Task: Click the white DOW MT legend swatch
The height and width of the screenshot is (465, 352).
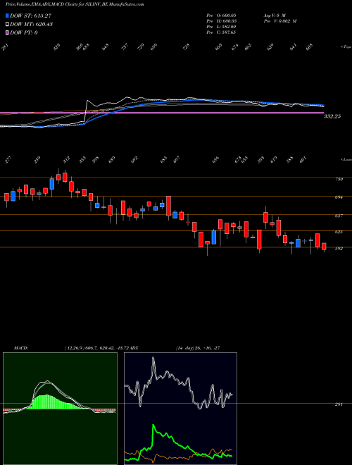Action: (x=8, y=24)
